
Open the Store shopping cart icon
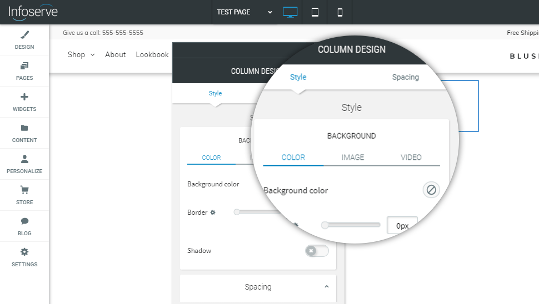[24, 190]
